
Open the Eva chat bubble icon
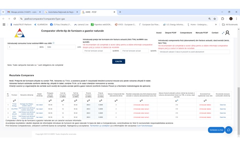(228, 130)
